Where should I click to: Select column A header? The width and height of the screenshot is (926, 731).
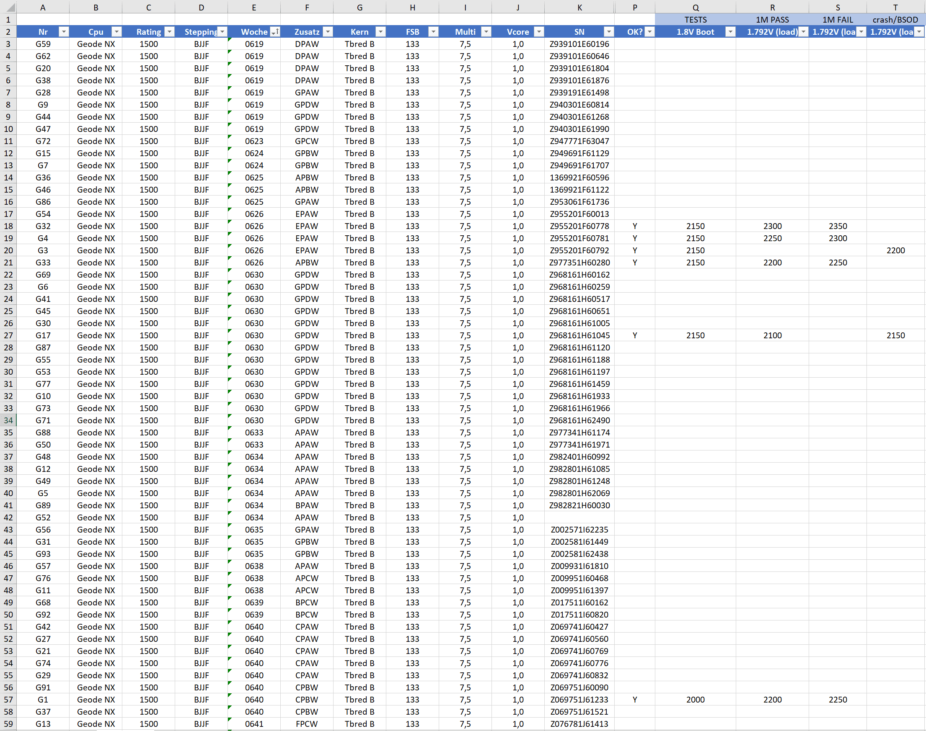(43, 7)
